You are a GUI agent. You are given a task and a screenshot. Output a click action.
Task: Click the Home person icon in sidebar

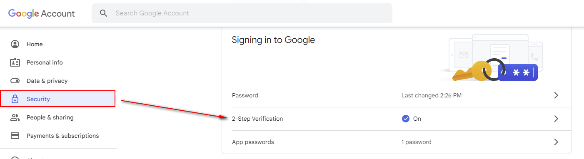pyautogui.click(x=15, y=44)
